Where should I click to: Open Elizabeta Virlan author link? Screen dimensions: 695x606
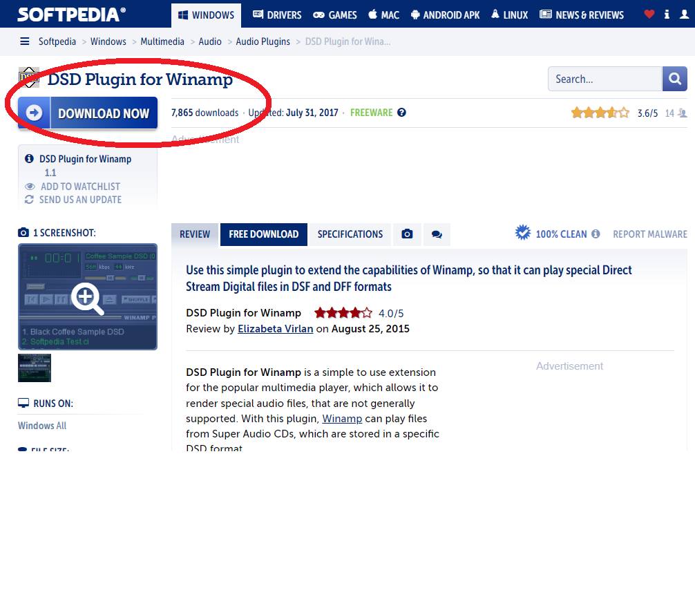275,328
